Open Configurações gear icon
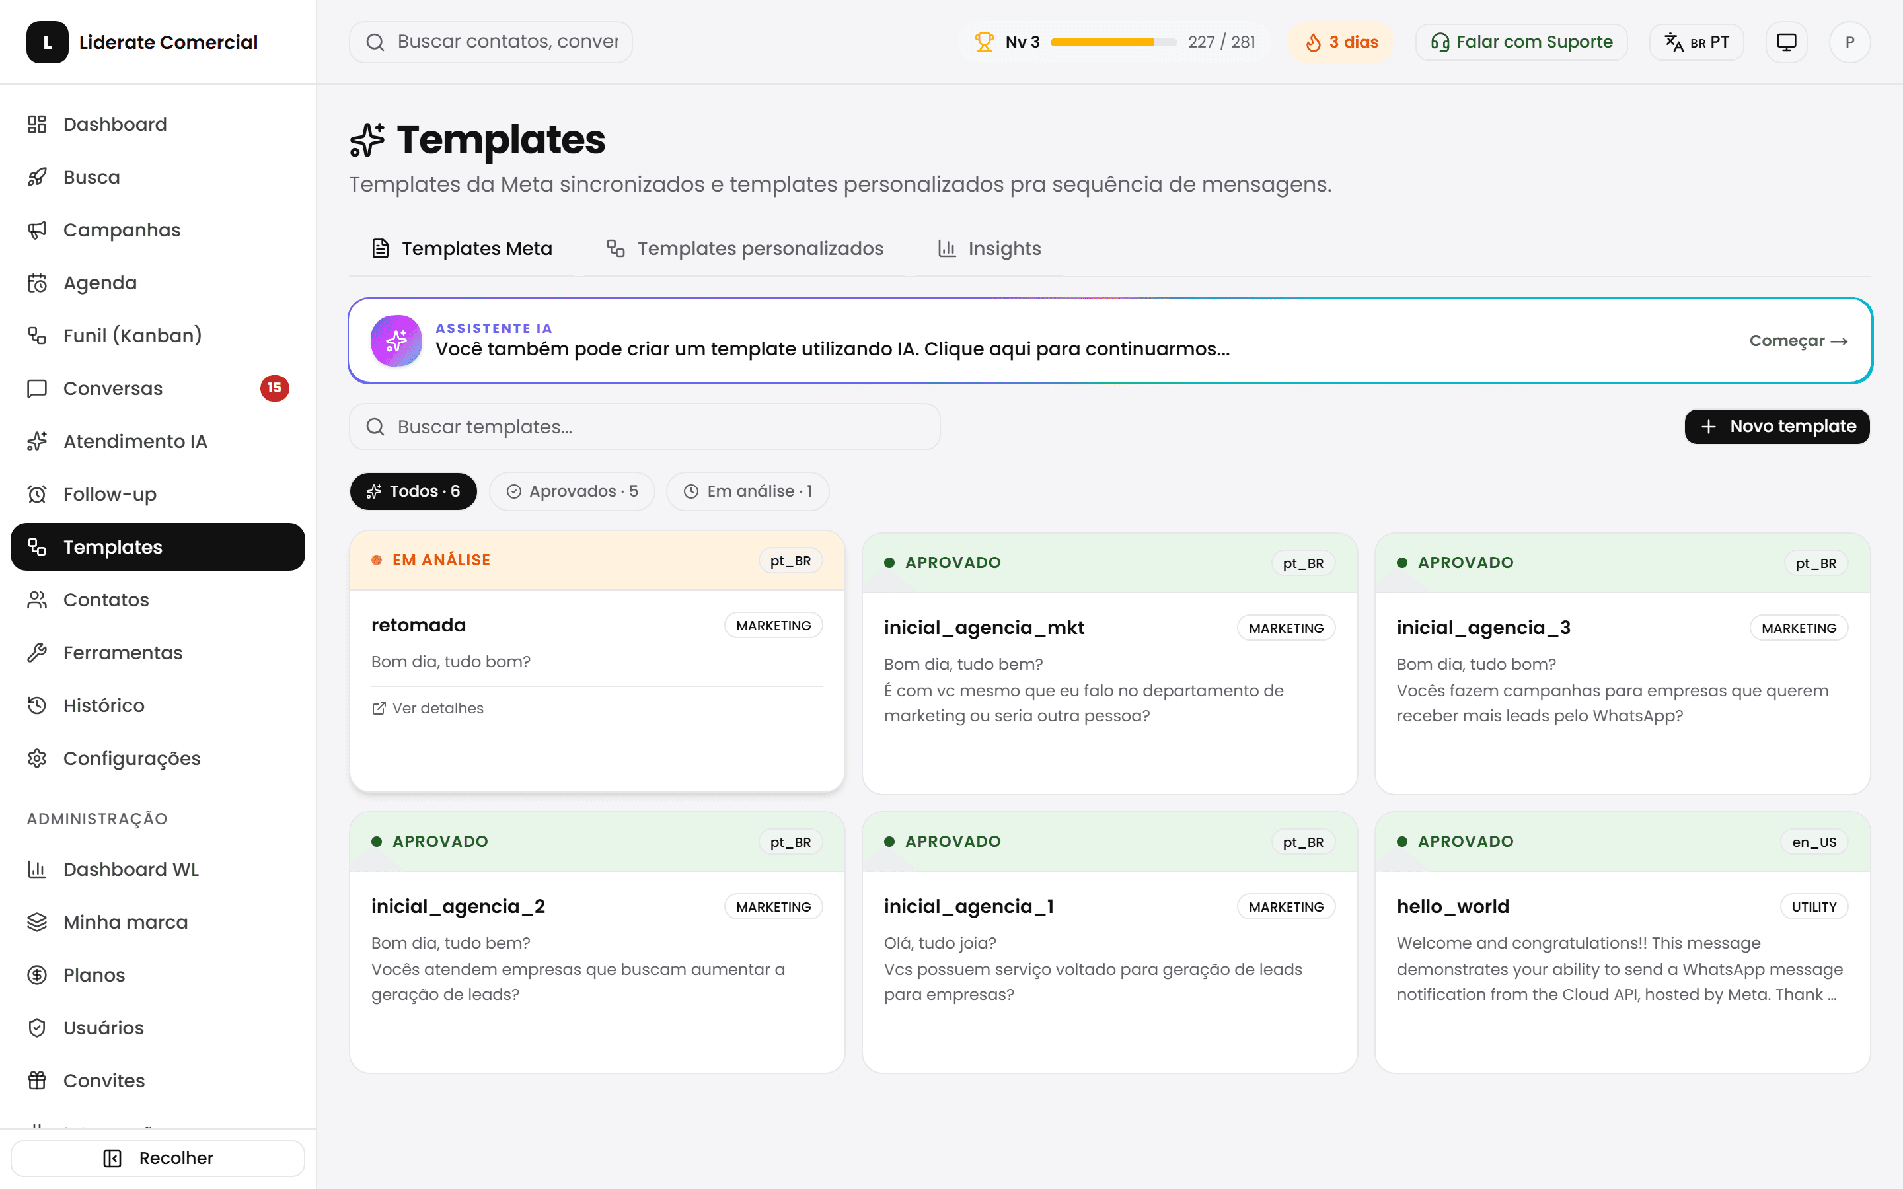The width and height of the screenshot is (1903, 1189). 37,758
